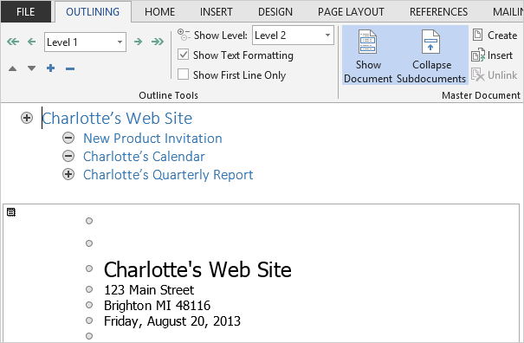Image resolution: width=524 pixels, height=343 pixels.
Task: Click the 123 Main Street line
Action: click(x=149, y=290)
